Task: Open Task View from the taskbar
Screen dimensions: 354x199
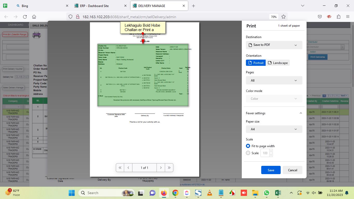Action: pyautogui.click(x=141, y=193)
